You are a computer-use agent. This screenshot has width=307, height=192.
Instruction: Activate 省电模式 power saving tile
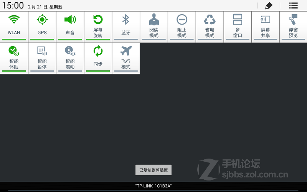210,27
